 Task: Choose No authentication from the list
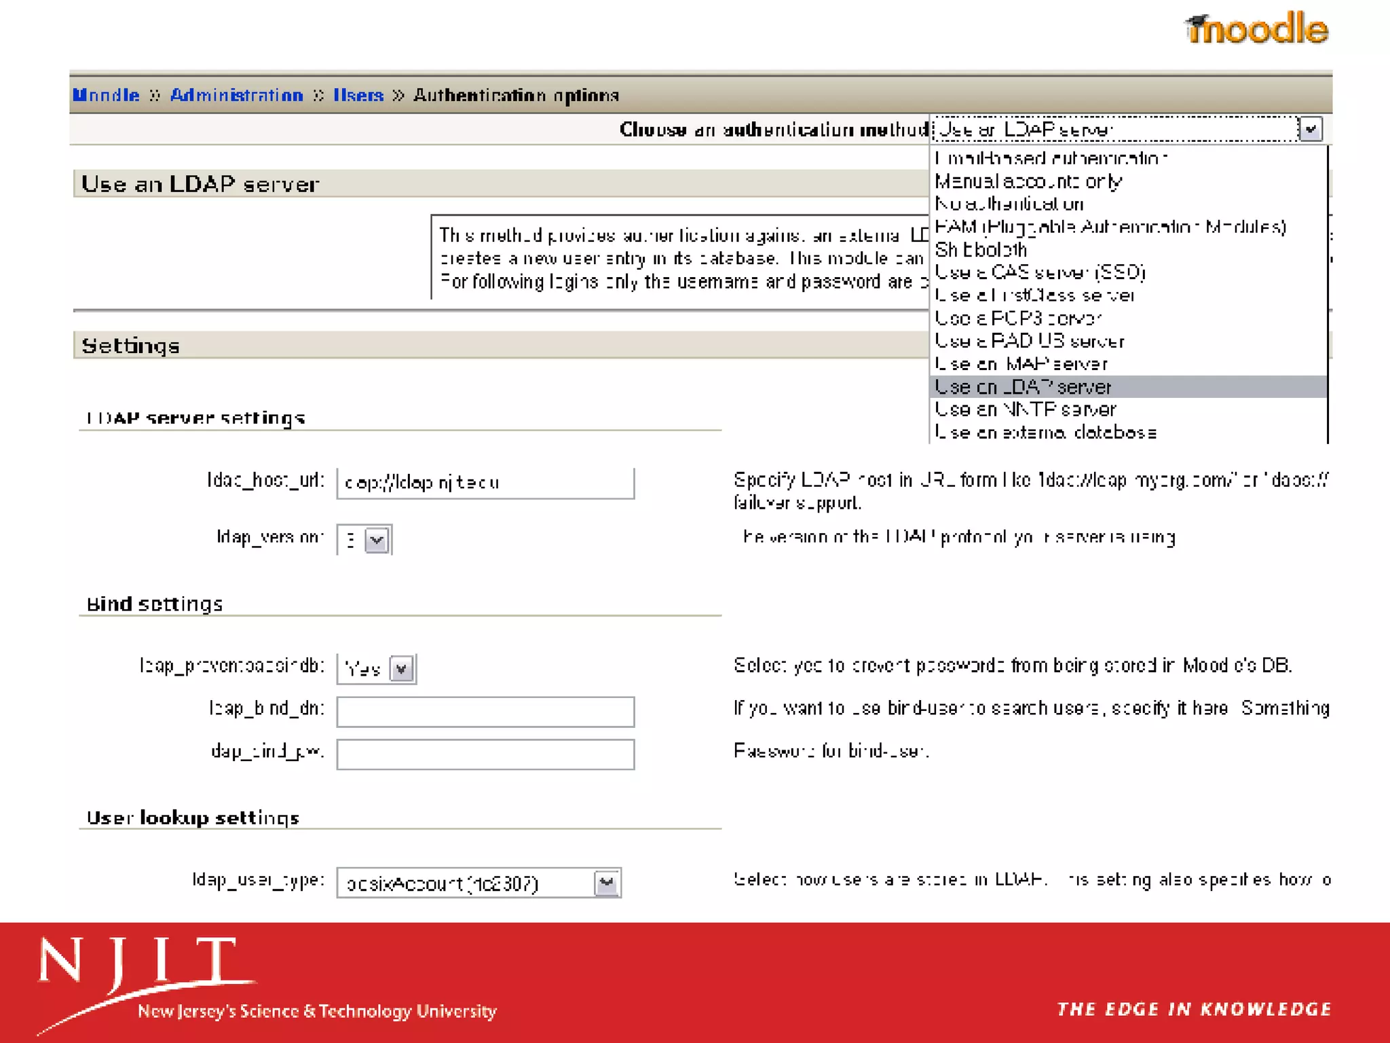point(1128,204)
